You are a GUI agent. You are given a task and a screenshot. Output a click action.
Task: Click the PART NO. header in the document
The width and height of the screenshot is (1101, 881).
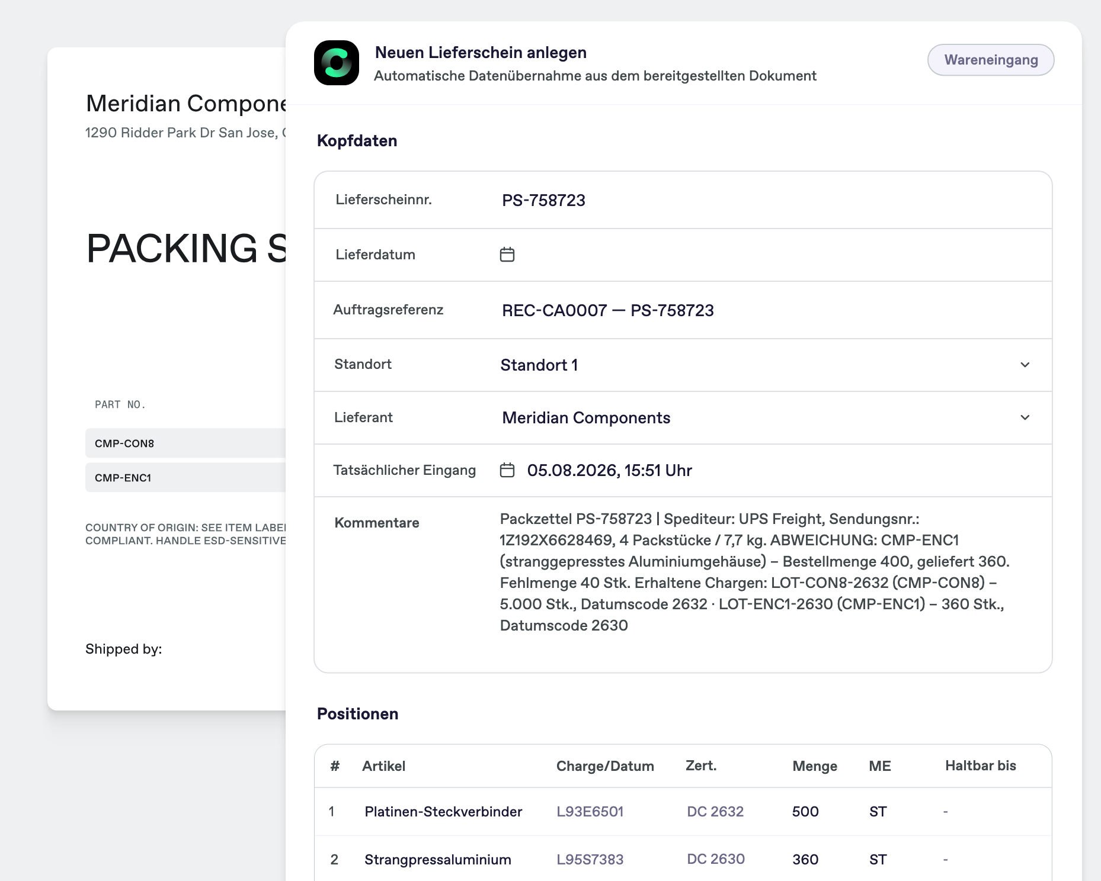120,404
